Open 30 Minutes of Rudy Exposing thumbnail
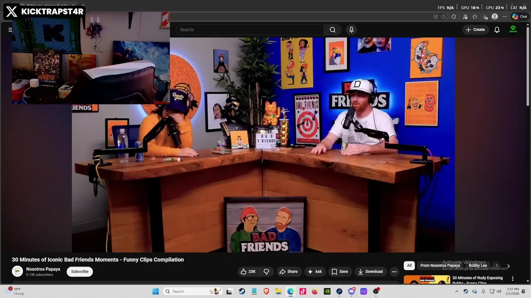Screen dimensions: 531x298 (427, 280)
